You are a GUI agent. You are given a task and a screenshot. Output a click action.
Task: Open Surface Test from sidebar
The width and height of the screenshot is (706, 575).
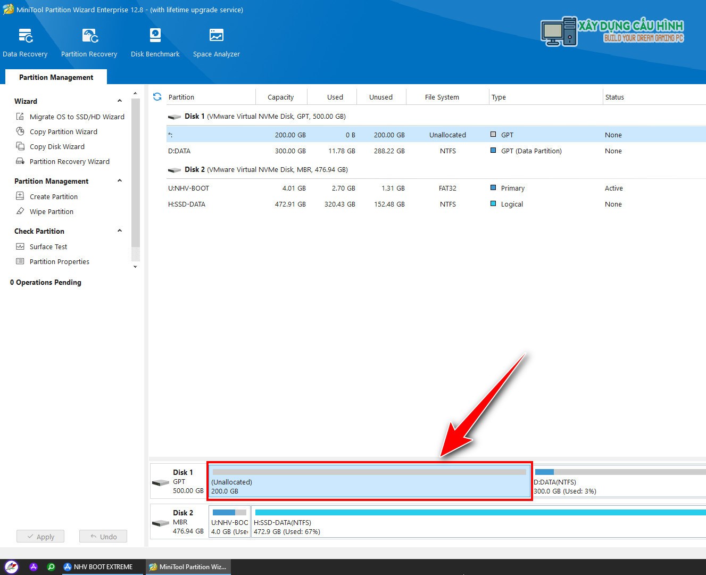[48, 247]
